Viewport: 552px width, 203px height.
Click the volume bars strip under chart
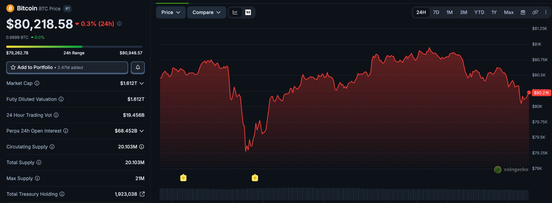tap(344, 194)
